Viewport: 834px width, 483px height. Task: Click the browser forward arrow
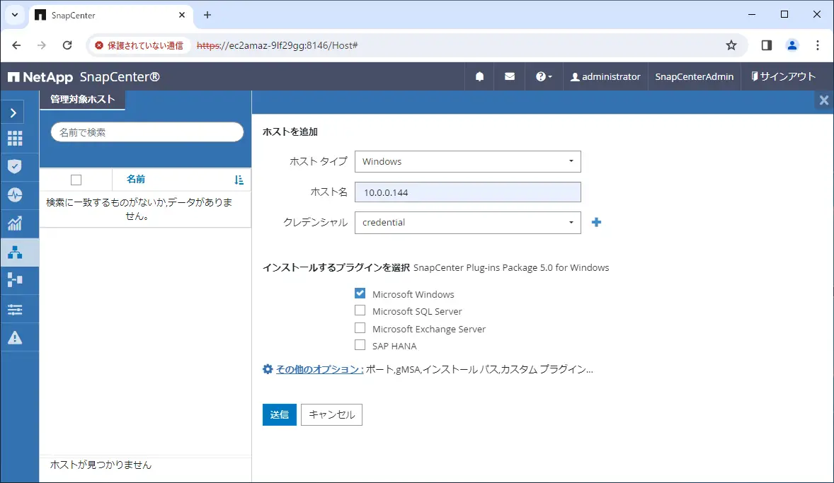(42, 45)
